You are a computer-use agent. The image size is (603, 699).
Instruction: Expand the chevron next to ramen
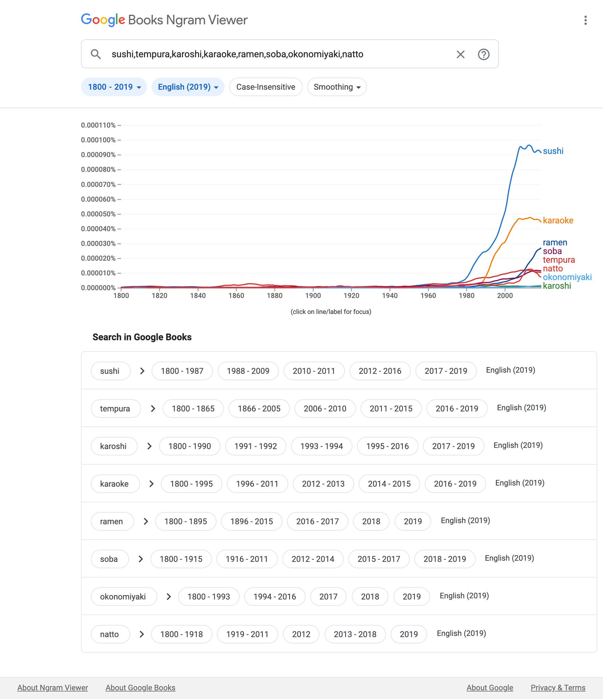pyautogui.click(x=146, y=521)
